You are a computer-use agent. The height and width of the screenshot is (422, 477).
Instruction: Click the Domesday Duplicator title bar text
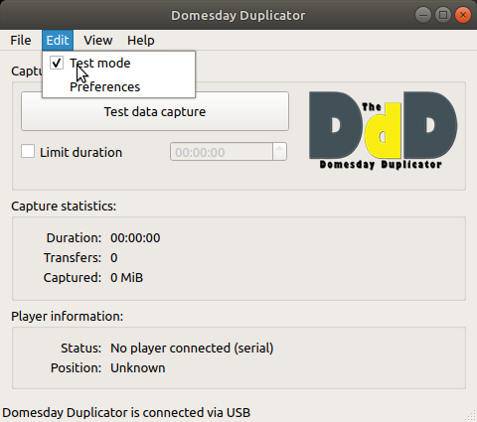click(x=238, y=15)
